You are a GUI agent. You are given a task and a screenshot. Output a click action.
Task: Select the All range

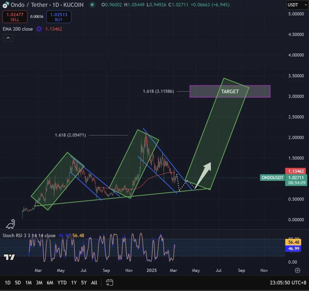(x=94, y=283)
